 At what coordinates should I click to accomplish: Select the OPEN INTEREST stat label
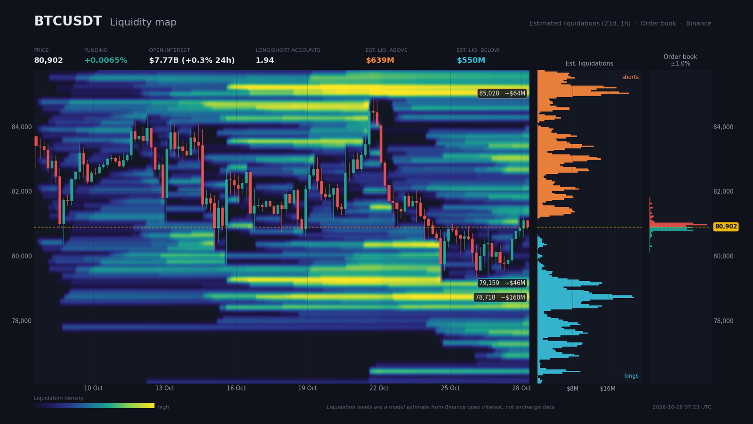point(169,50)
